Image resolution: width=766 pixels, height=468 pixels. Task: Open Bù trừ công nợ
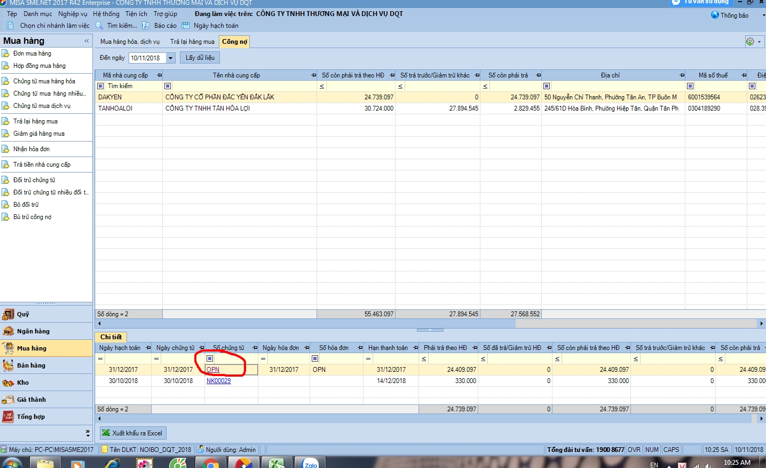point(32,217)
